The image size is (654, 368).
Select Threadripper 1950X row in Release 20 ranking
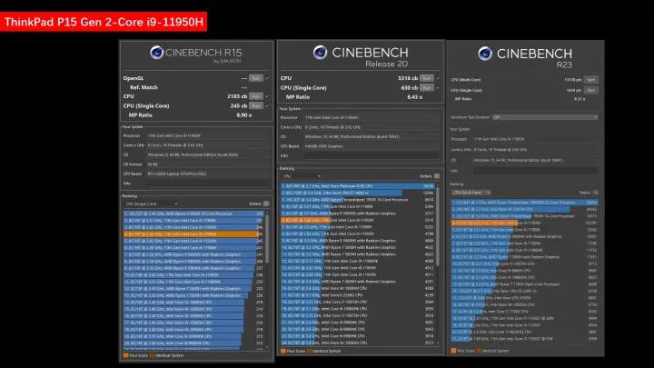point(358,199)
